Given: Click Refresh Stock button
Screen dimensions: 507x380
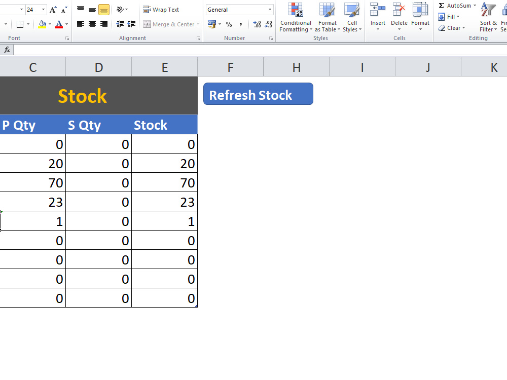Looking at the screenshot, I should pyautogui.click(x=258, y=94).
